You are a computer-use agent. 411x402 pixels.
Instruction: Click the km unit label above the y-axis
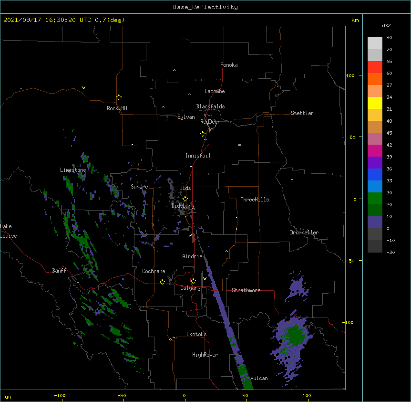[x=355, y=20]
